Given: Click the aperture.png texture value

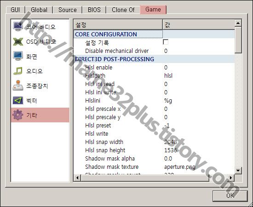Looking at the screenshot, I should click(x=180, y=167).
